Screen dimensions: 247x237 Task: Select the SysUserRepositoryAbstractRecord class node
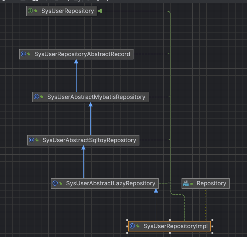tap(76, 54)
